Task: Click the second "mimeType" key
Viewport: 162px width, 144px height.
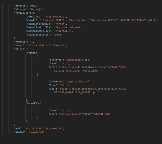Action: [x=56, y=82]
